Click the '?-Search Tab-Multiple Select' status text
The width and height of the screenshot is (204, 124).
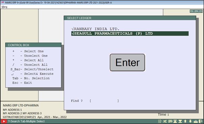26,121
